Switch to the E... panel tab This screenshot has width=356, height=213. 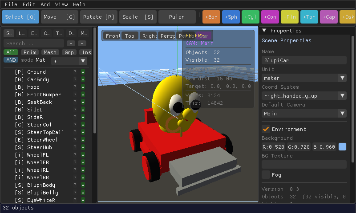[x=34, y=33]
